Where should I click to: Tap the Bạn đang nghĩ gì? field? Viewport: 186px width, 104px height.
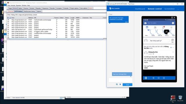point(159,41)
